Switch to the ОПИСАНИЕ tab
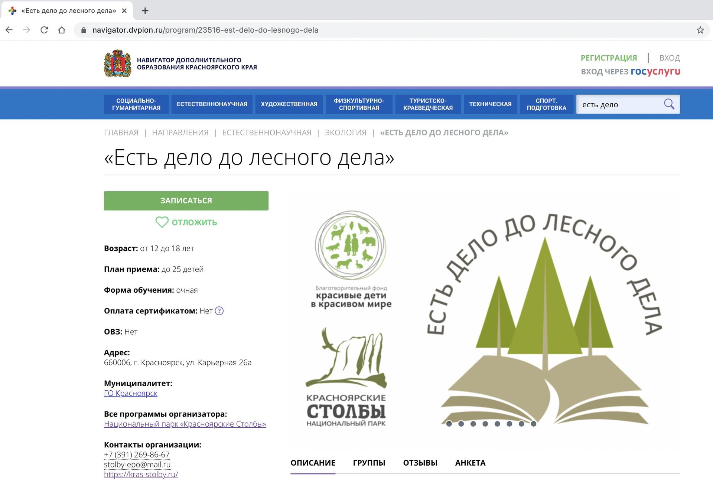Viewport: 713px width, 482px height. pos(313,463)
